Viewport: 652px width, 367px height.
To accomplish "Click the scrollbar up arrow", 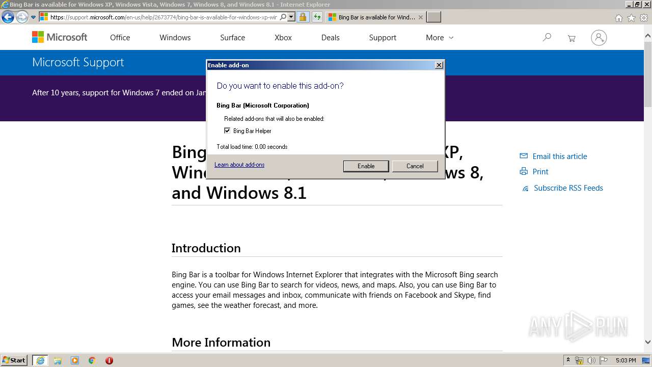I will coord(648,36).
